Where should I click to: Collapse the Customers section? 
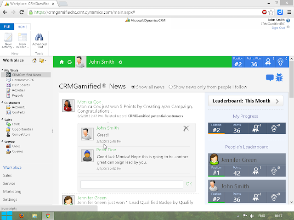click(3, 102)
